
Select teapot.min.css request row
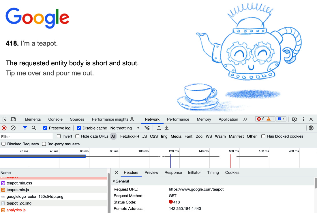point(53,183)
